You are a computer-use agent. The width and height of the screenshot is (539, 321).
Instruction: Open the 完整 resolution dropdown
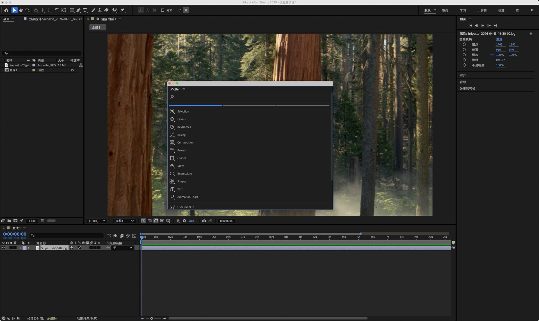pos(124,221)
